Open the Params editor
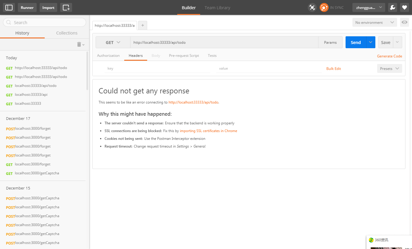Screen dimensions: 412x249 click(330, 42)
